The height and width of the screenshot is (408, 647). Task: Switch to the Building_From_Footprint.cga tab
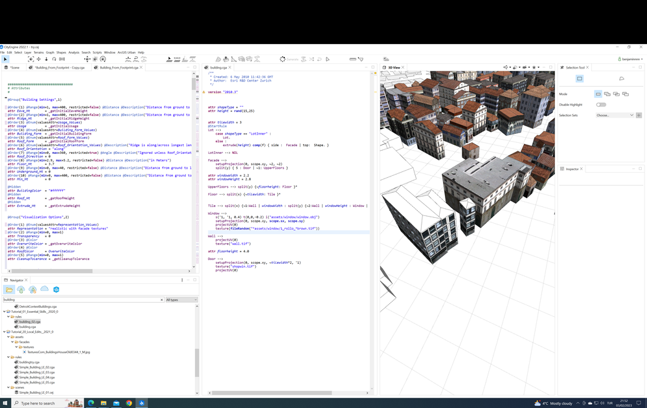pos(119,67)
